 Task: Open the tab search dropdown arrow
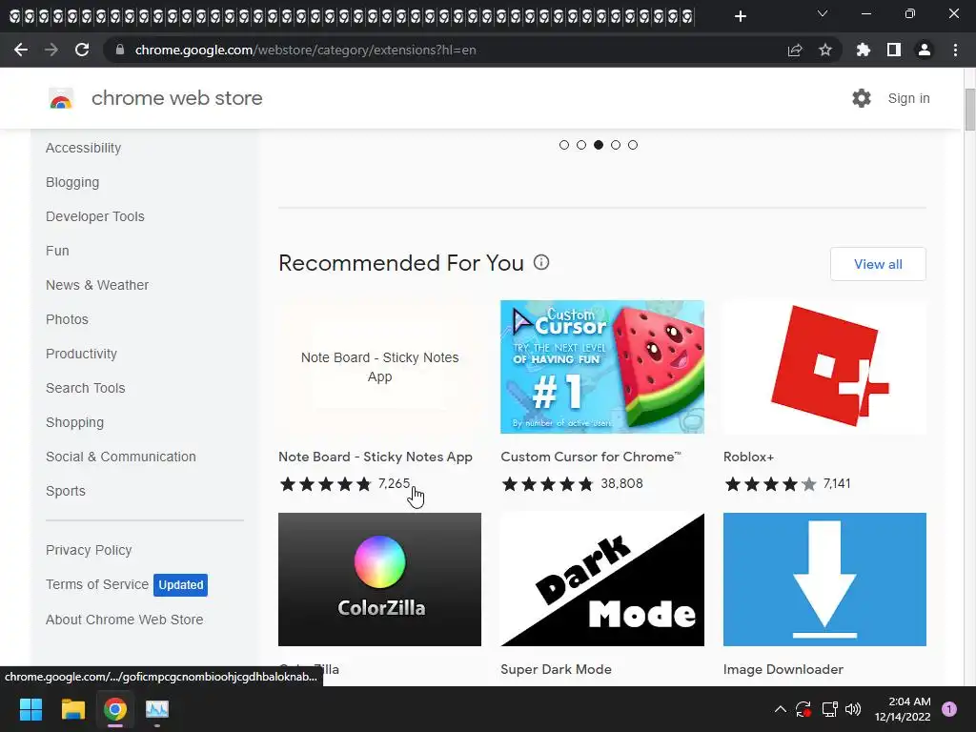(x=823, y=13)
